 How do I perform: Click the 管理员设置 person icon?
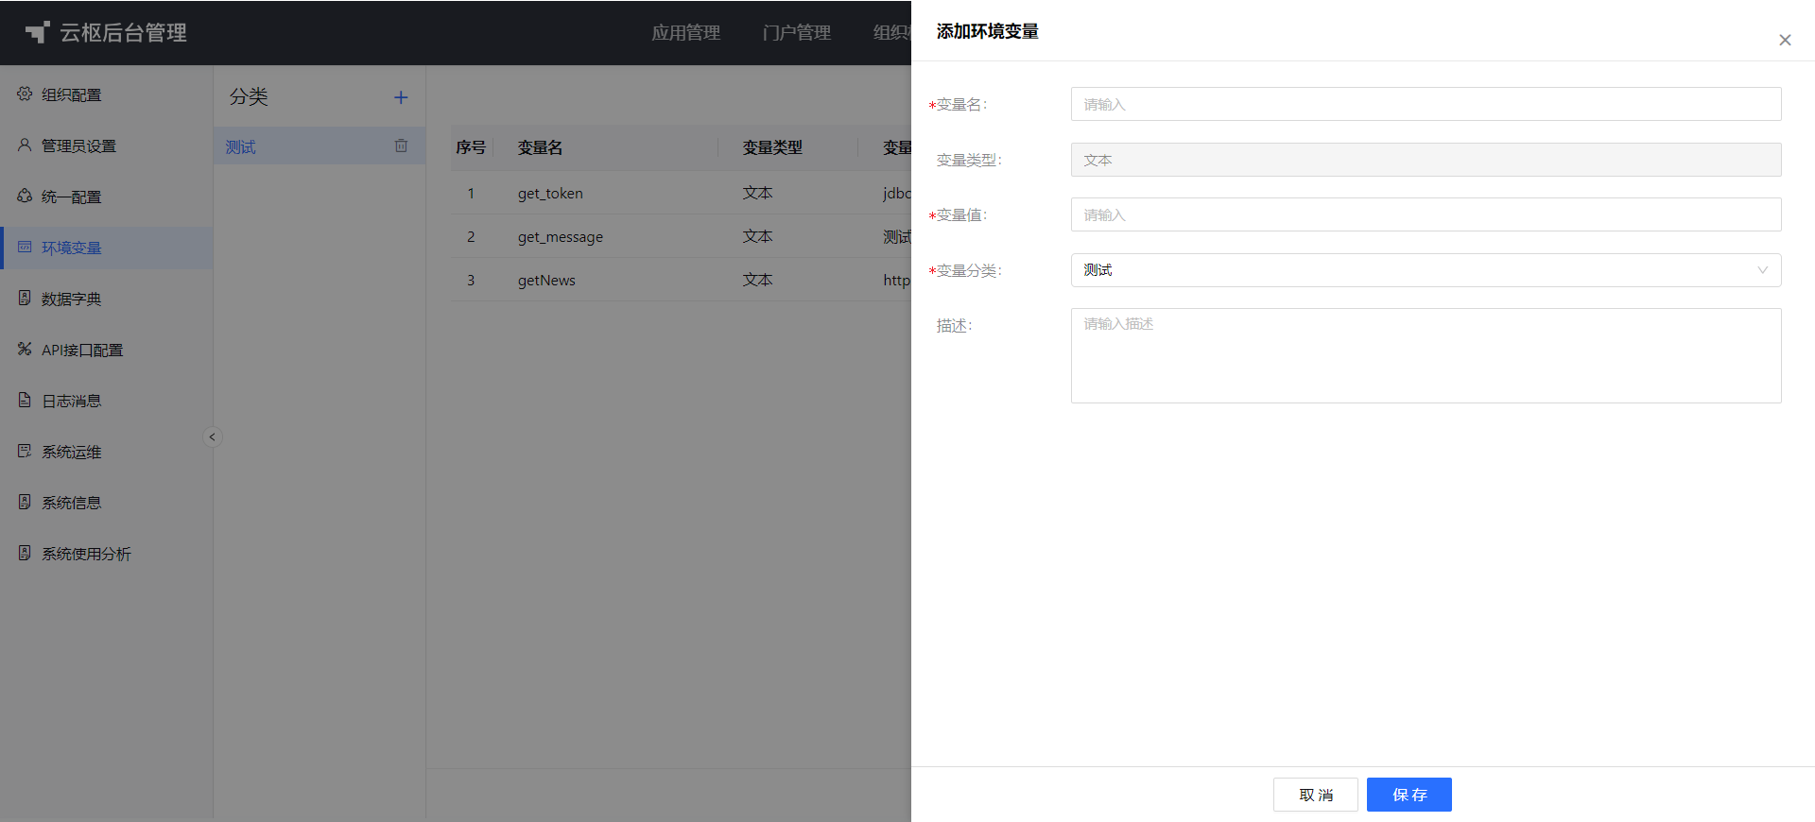[x=25, y=145]
